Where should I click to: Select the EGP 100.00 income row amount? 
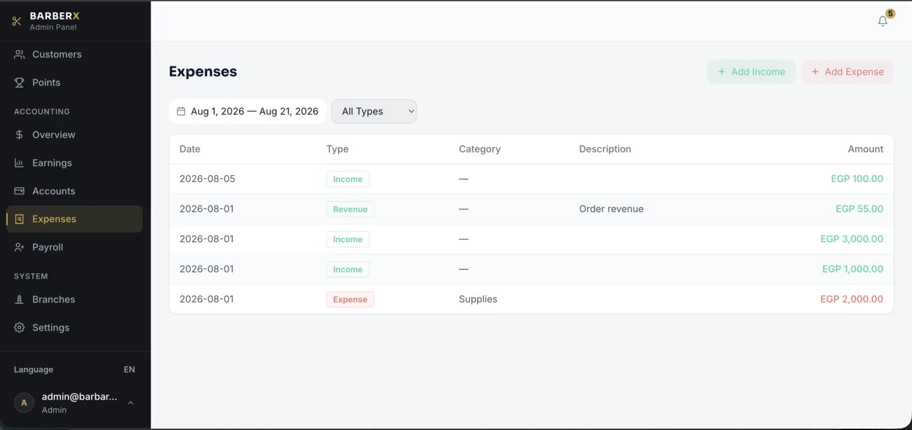tap(857, 179)
